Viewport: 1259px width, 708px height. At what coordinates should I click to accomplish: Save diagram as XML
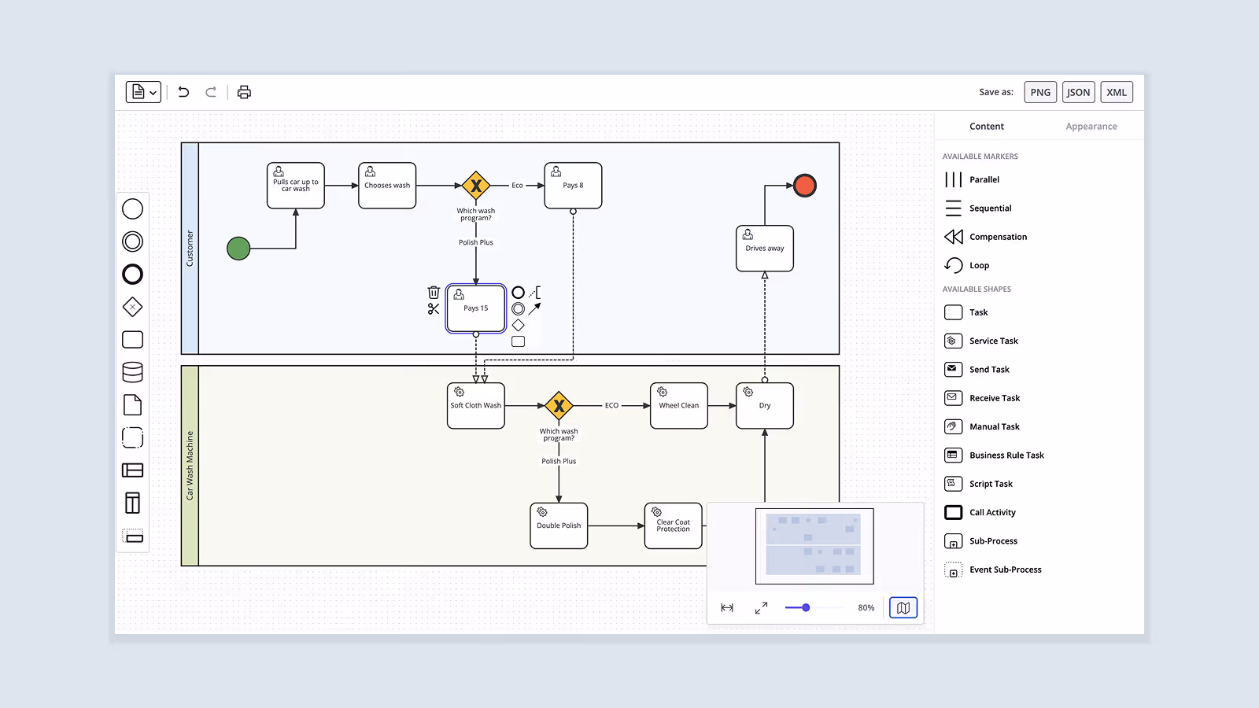(x=1117, y=92)
